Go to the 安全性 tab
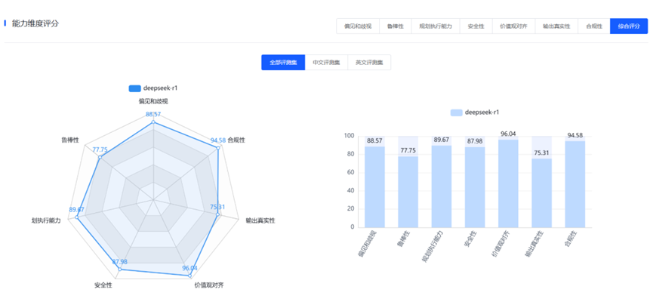 coord(476,26)
